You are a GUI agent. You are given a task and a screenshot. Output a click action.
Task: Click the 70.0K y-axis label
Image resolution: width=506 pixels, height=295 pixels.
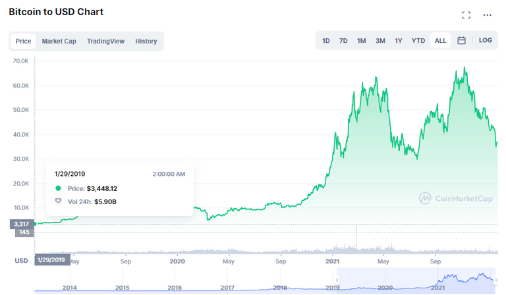click(20, 61)
